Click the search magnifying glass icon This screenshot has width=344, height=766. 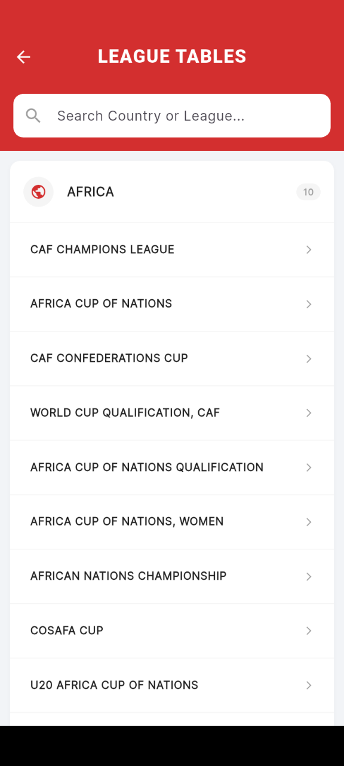click(33, 115)
